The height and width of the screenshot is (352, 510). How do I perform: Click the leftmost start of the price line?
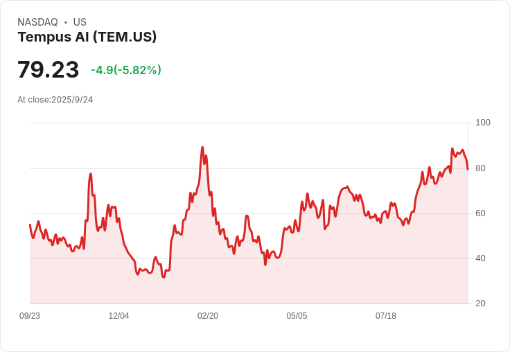click(x=30, y=225)
